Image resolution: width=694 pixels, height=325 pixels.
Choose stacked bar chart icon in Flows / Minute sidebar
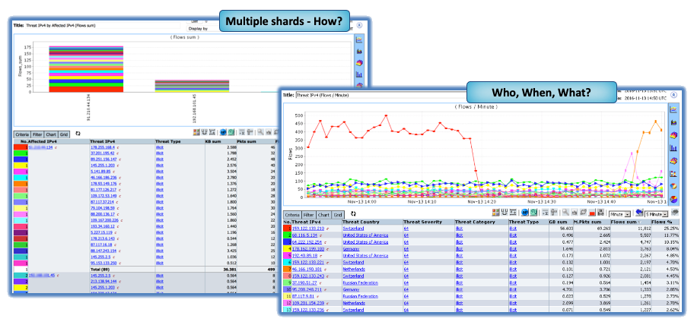(x=673, y=174)
